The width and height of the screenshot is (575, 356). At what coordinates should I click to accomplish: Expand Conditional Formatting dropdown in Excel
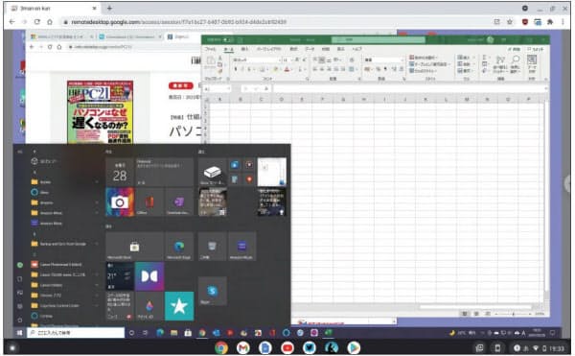pyautogui.click(x=424, y=58)
